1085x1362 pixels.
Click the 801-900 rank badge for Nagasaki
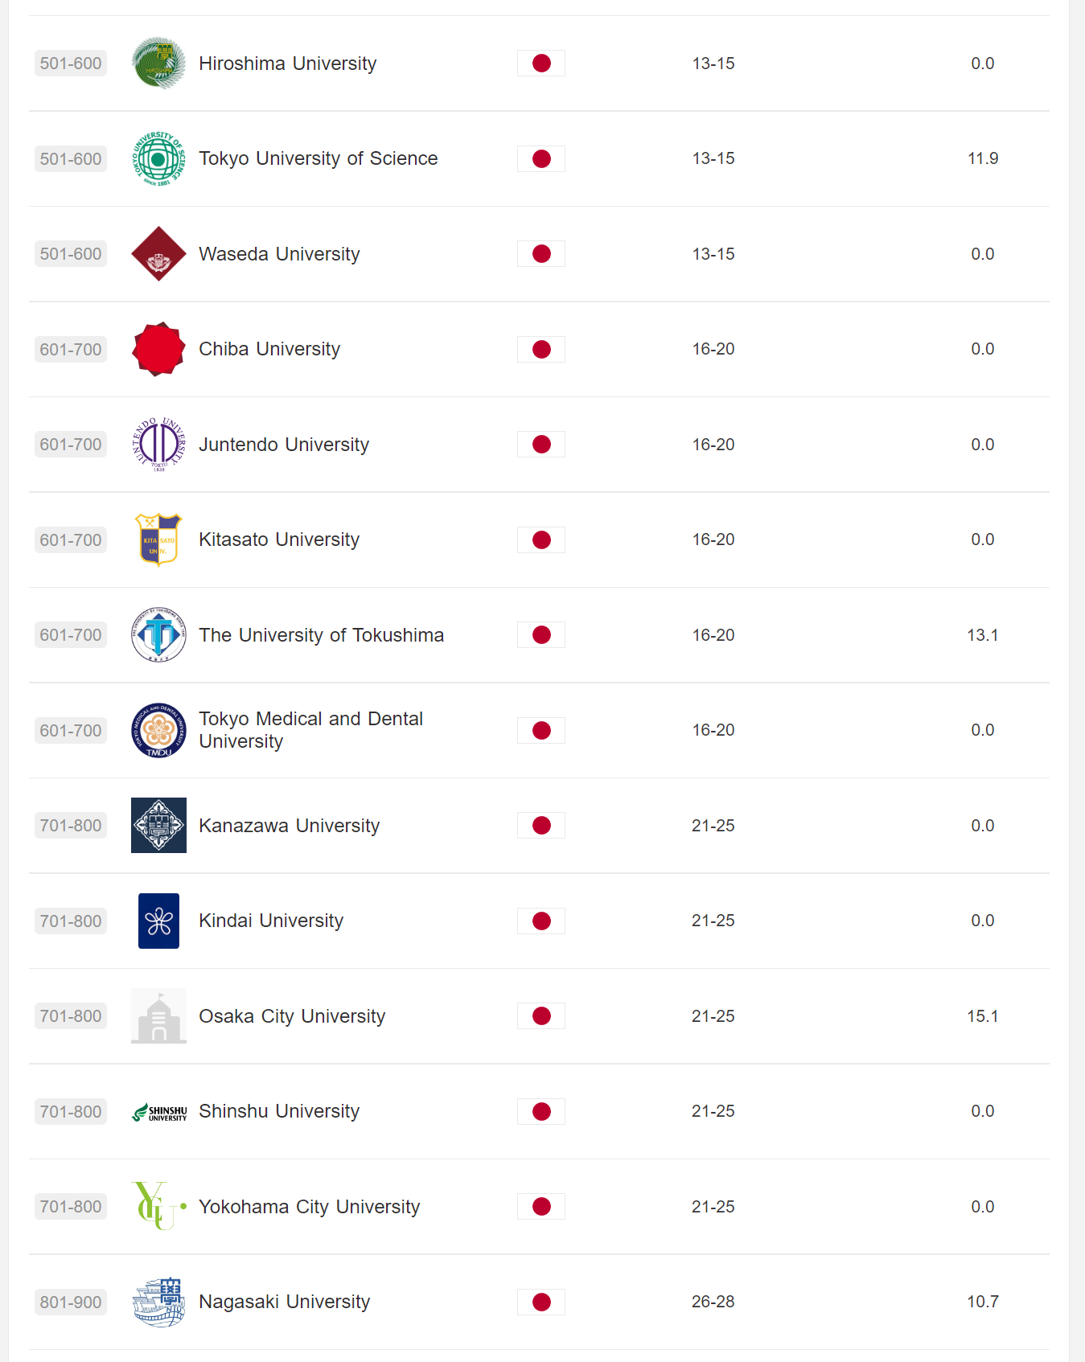71,1302
